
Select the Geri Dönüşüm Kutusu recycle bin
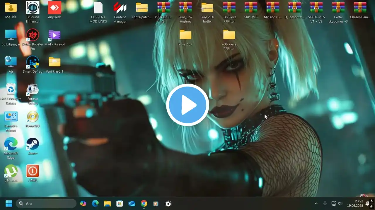(x=11, y=89)
